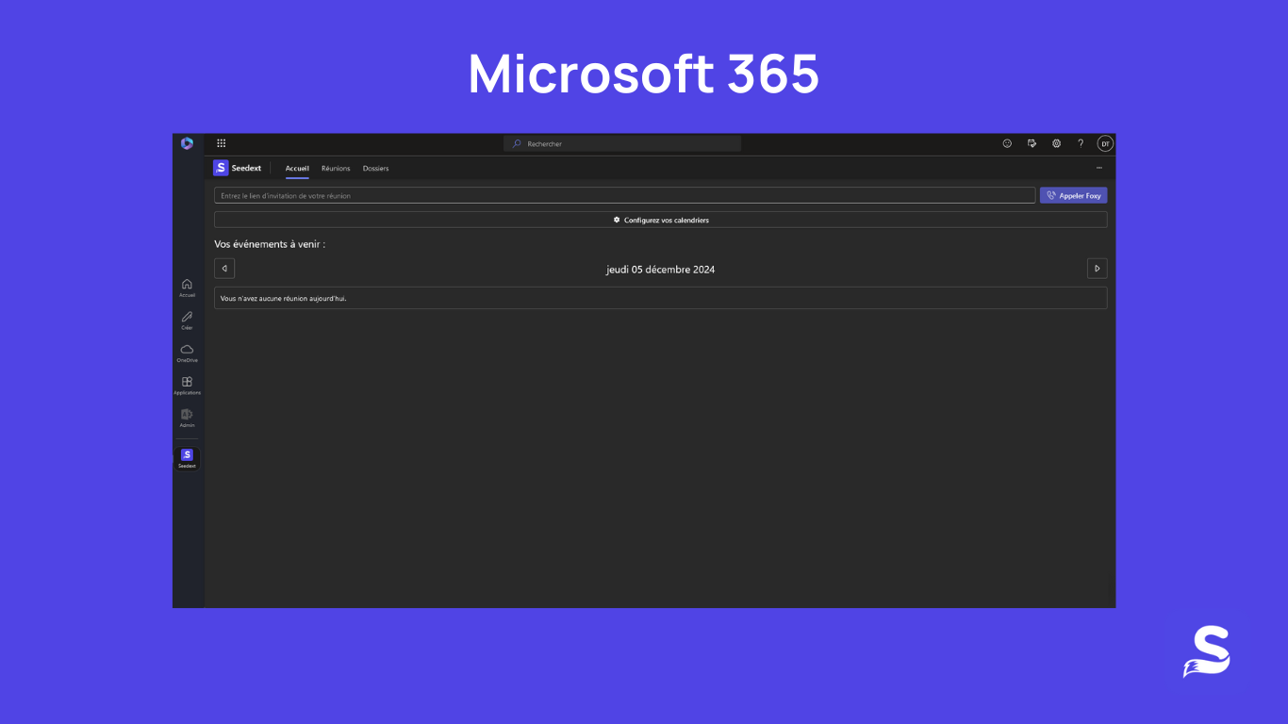
Task: Click the Microsoft 365 Copilot logo
Action: pos(187,143)
